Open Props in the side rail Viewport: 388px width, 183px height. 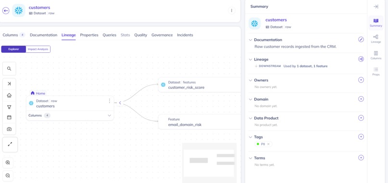376,72
